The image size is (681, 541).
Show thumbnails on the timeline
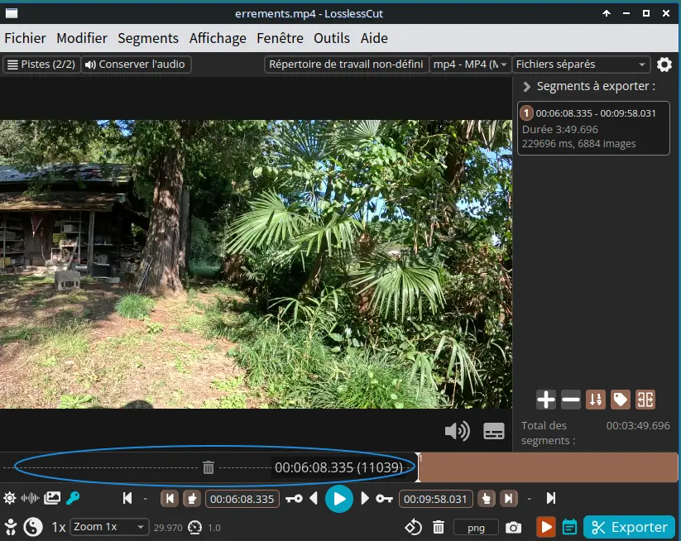tap(52, 498)
